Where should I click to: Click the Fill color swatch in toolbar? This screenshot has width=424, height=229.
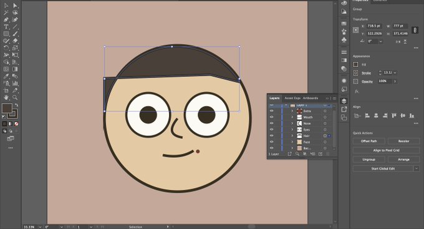pos(7,109)
